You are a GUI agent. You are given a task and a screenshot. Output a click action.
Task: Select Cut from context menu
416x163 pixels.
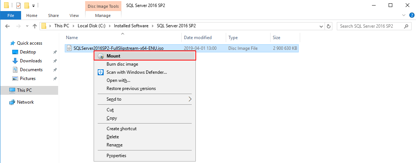pyautogui.click(x=145, y=110)
